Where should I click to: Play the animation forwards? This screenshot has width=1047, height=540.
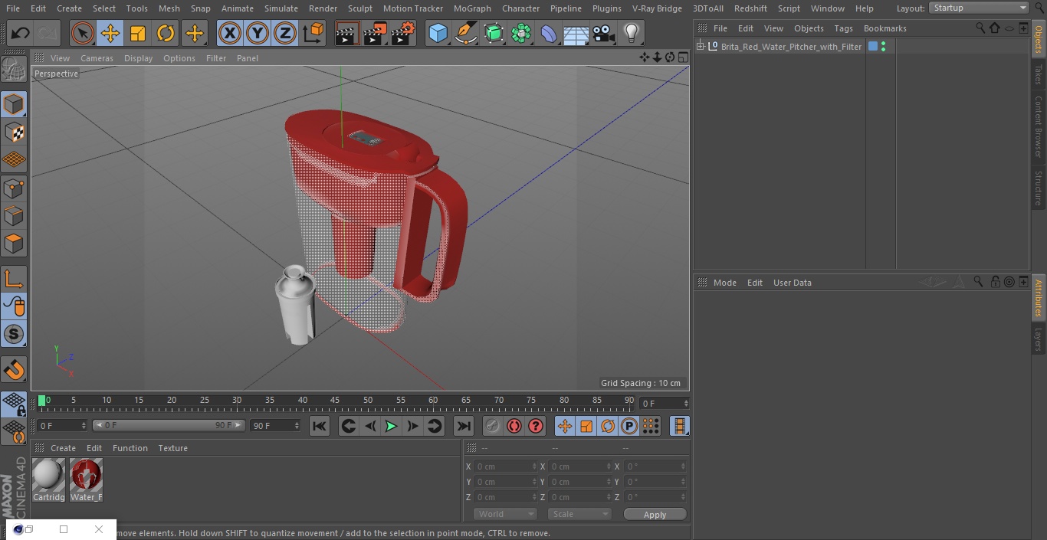click(x=391, y=426)
